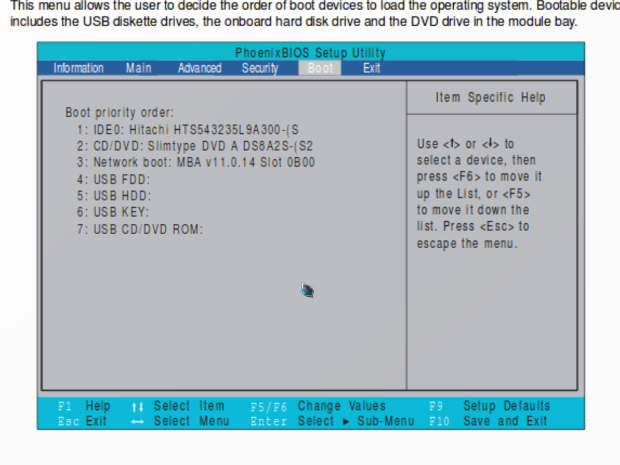
Task: Click Enter Select Sub-Menu hint
Action: point(332,421)
